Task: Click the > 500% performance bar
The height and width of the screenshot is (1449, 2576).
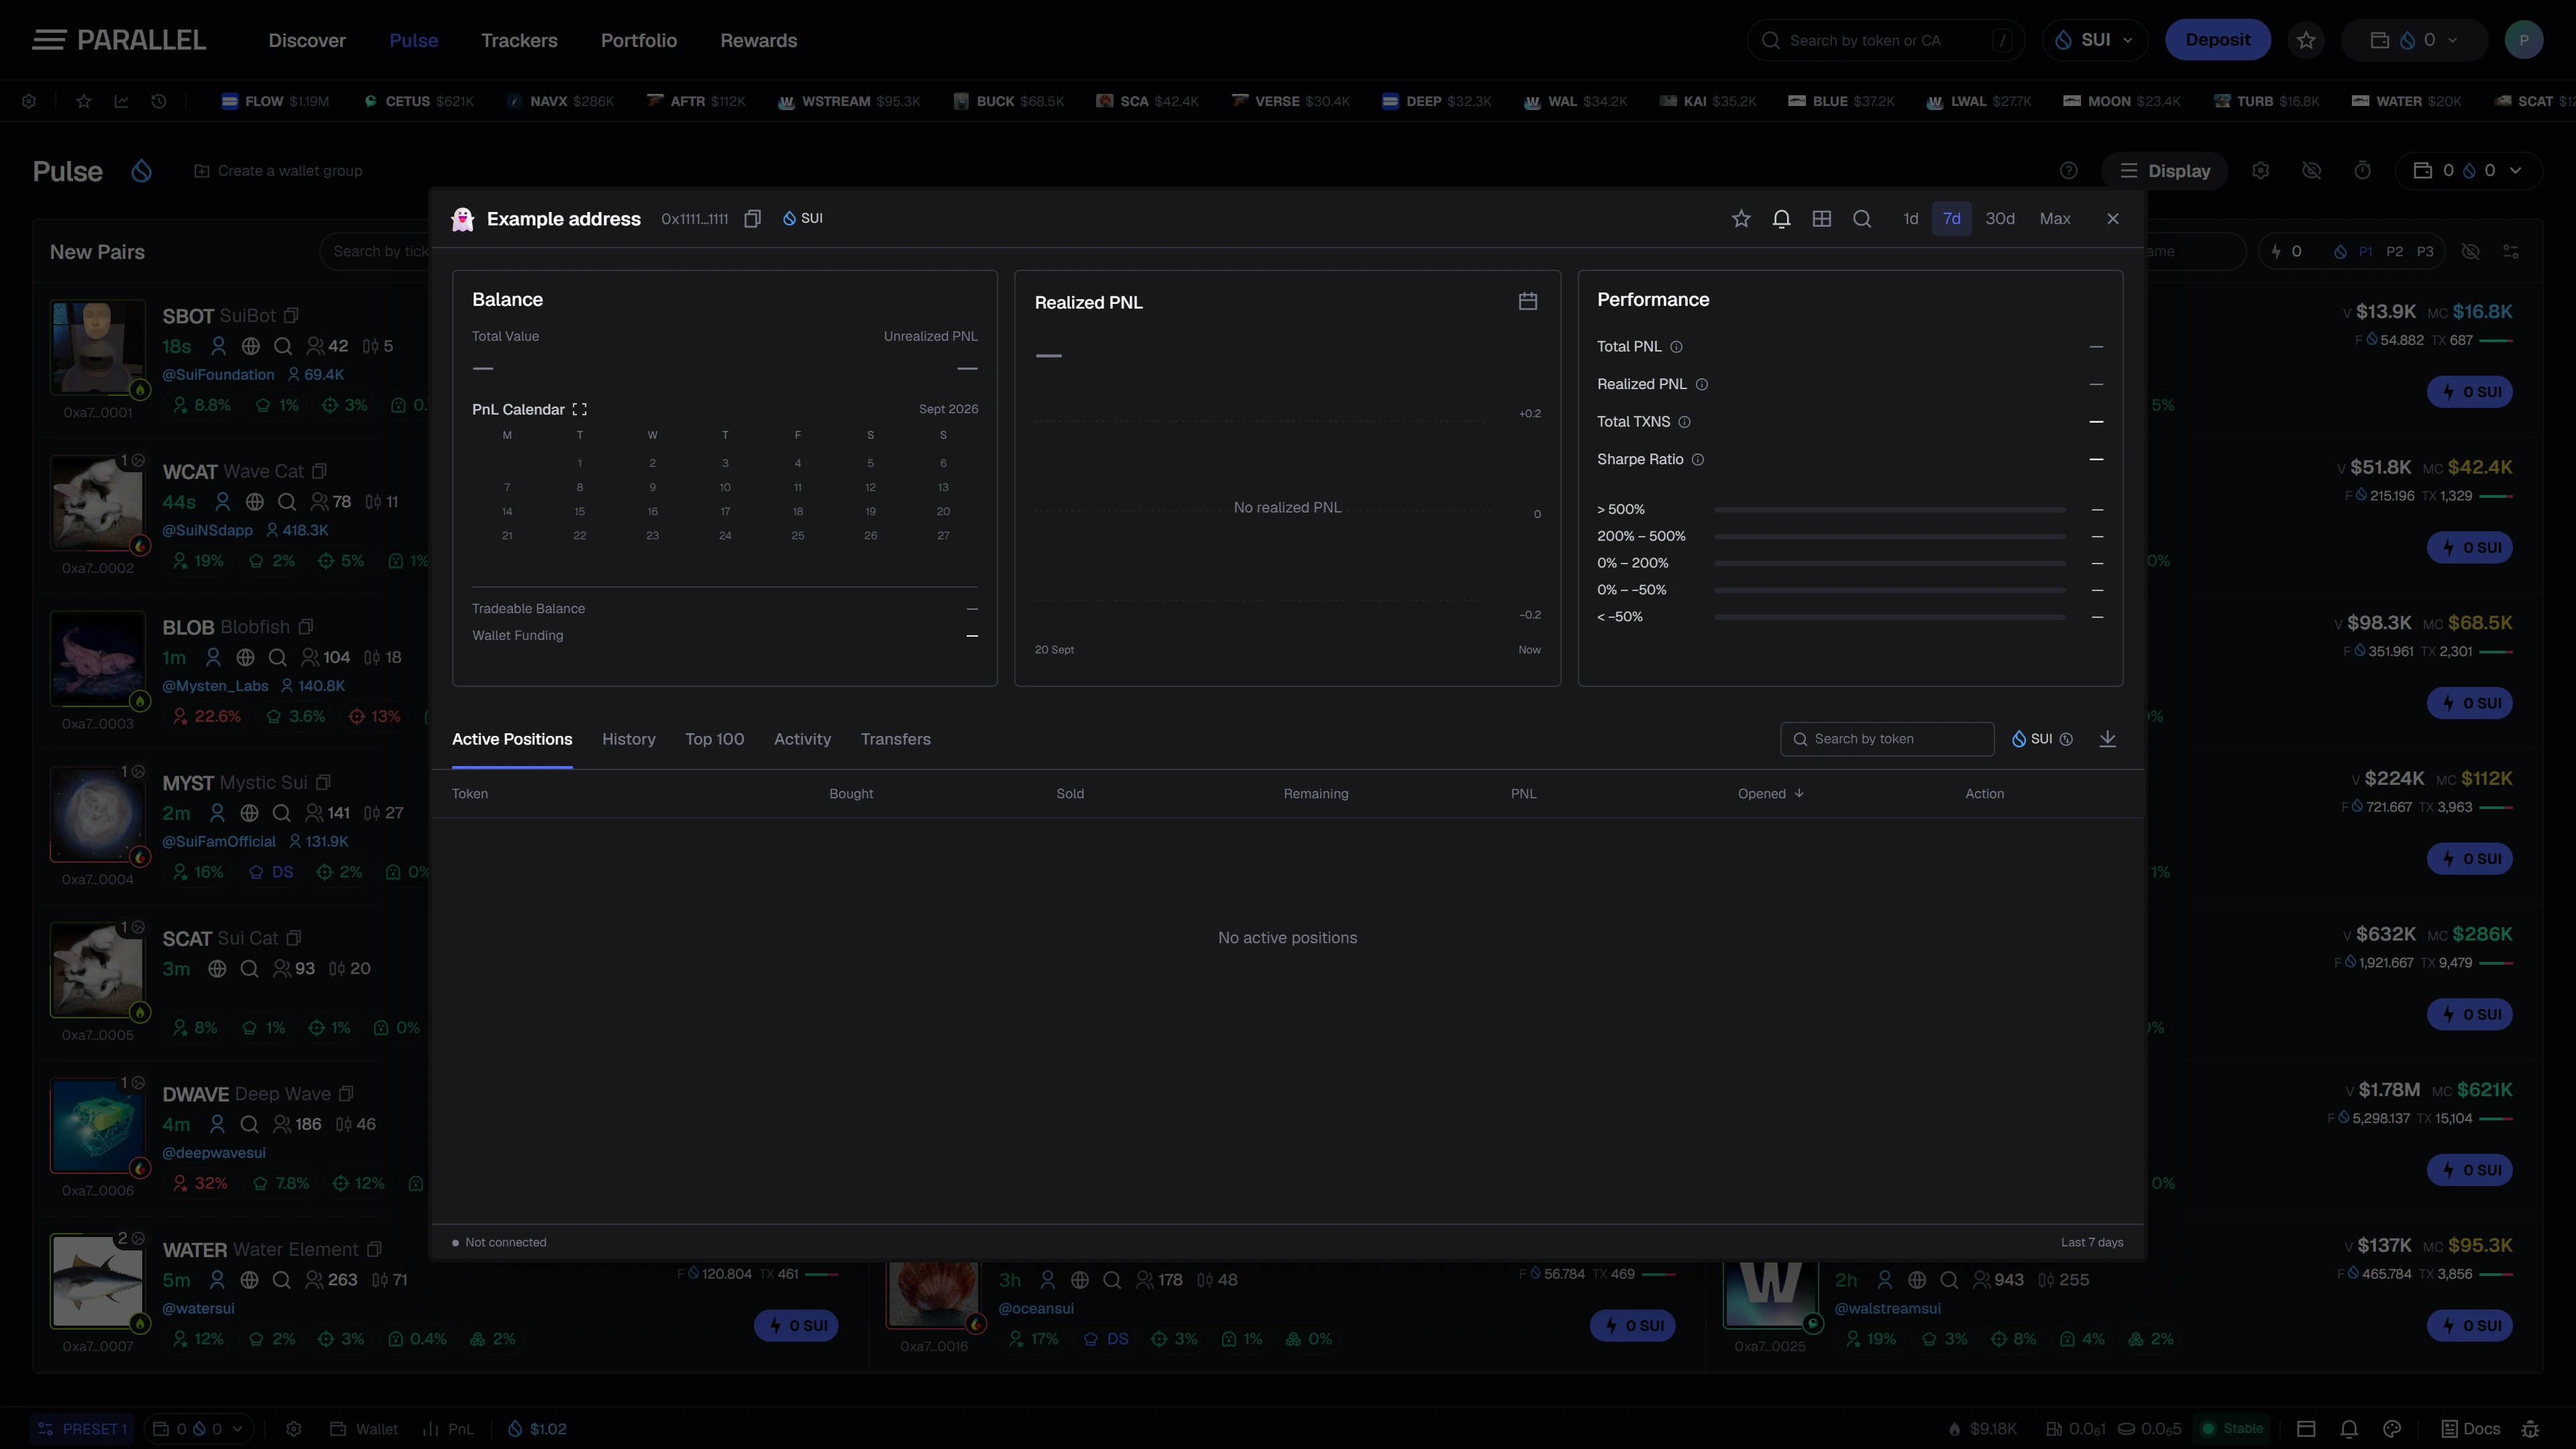Action: click(1890, 510)
